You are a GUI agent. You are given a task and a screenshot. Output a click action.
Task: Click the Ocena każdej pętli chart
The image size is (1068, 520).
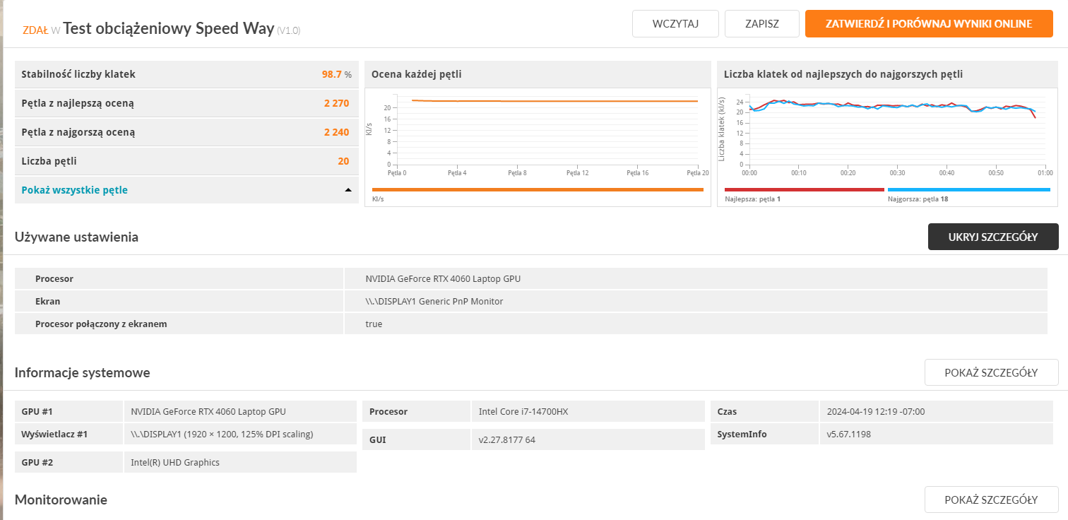tap(538, 134)
